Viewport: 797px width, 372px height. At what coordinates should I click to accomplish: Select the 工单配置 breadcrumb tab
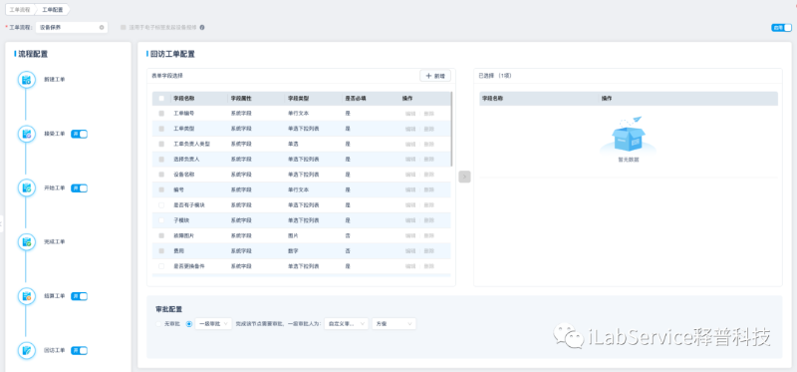pos(53,9)
